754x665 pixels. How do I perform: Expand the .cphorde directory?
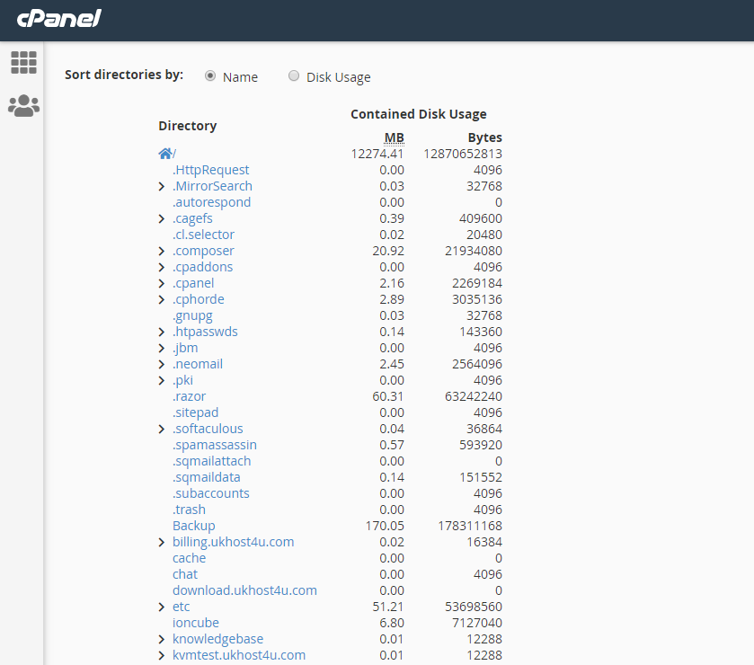(x=162, y=299)
